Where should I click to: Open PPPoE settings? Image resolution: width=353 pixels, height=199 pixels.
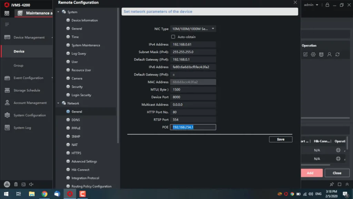tap(76, 128)
